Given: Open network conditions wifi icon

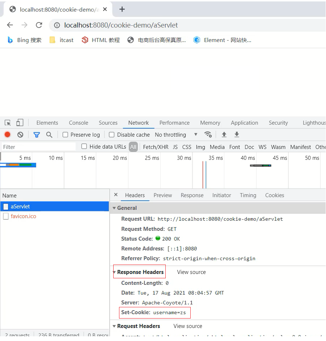Looking at the screenshot, I should tap(208, 134).
